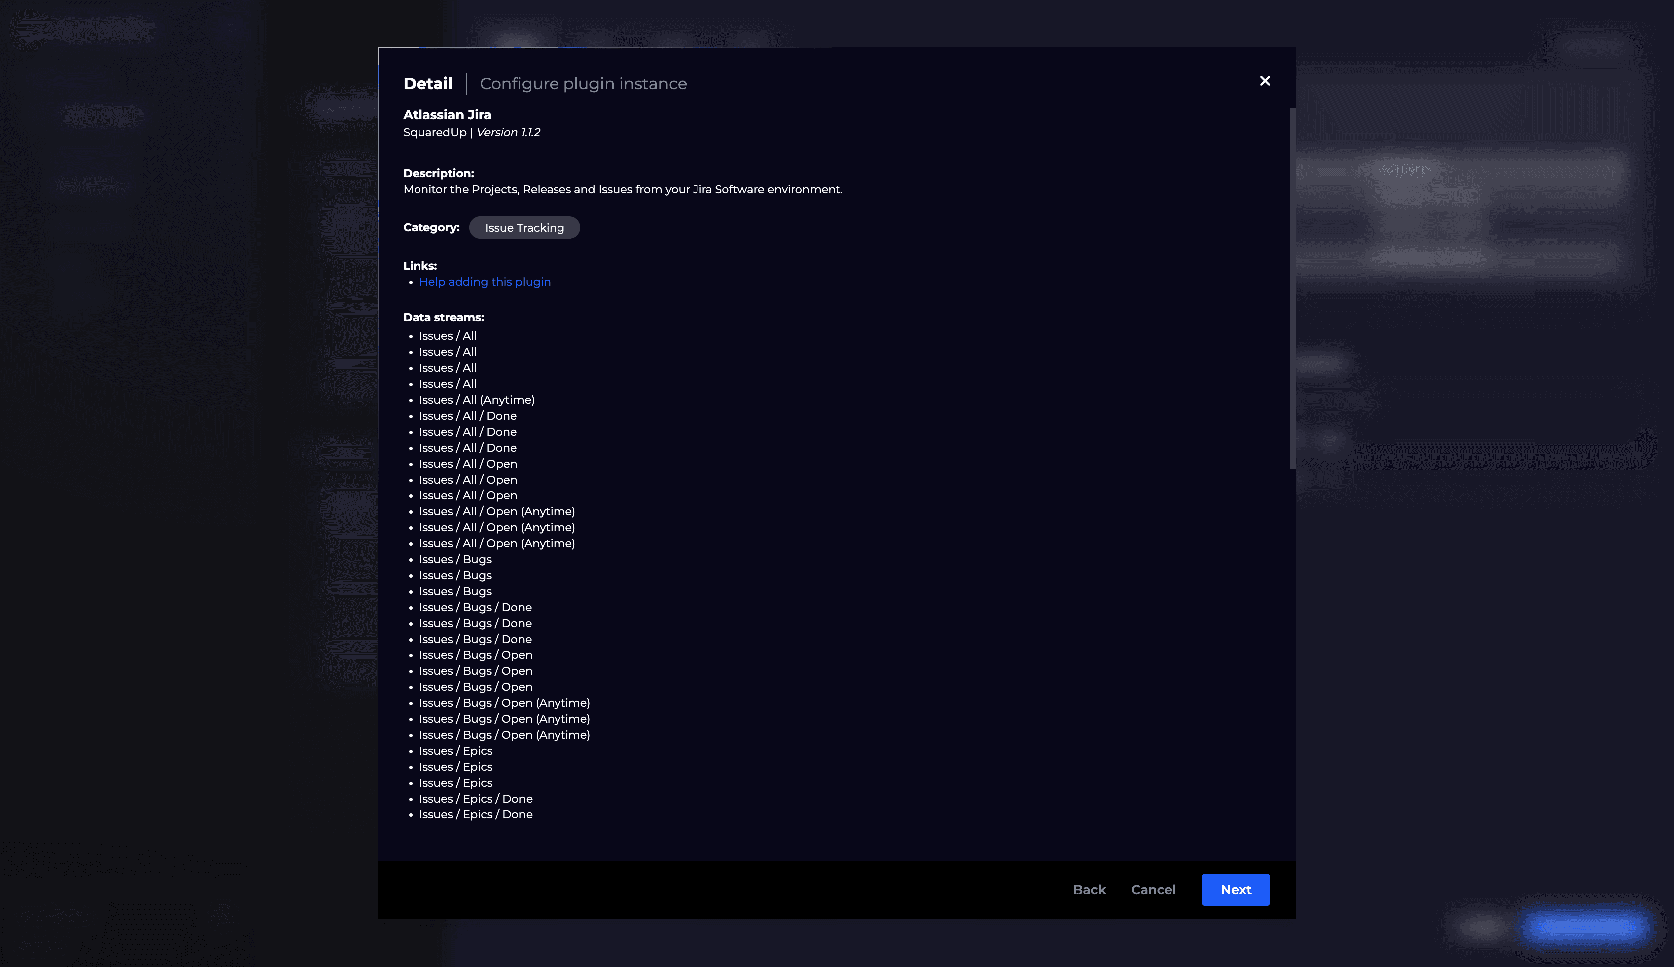Select the Issue Tracking category tag
Viewport: 1674px width, 967px height.
524,228
